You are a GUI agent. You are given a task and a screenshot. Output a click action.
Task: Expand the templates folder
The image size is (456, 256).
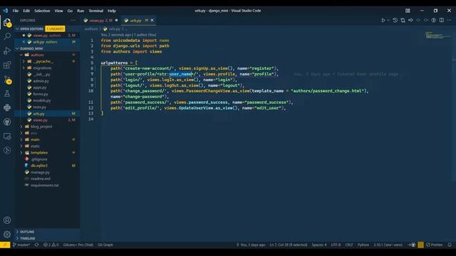click(47, 153)
